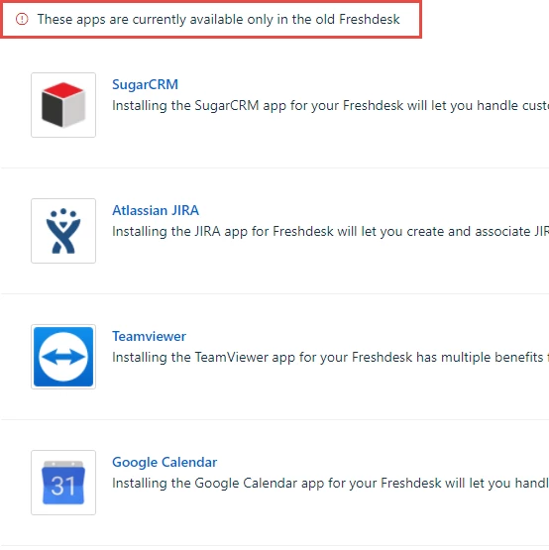Open the Atlassian JIRA app link
549x550 pixels.
point(156,210)
